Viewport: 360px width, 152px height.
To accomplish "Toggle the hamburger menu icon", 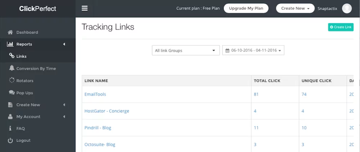I will [85, 9].
